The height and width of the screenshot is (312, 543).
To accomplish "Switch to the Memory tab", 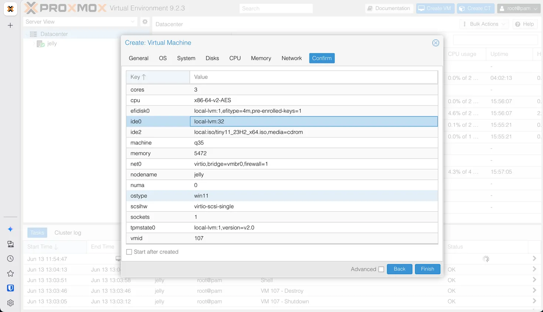I will click(261, 58).
